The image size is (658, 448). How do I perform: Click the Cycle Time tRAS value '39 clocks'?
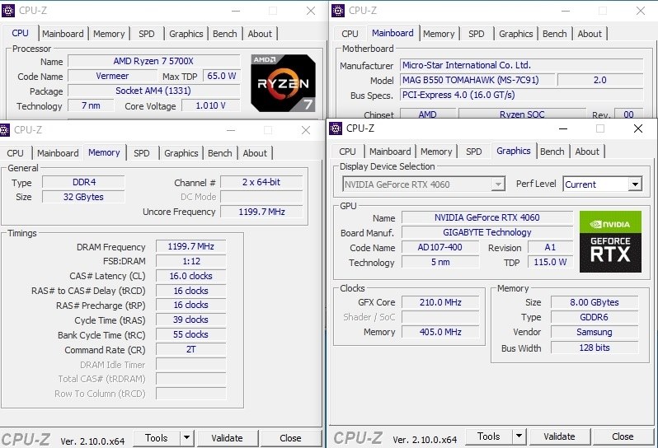click(191, 320)
